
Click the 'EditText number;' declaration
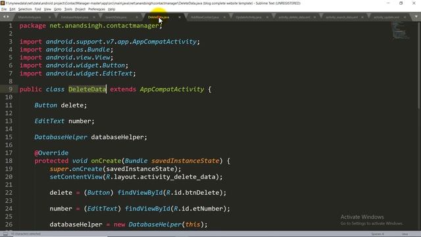pos(64,121)
